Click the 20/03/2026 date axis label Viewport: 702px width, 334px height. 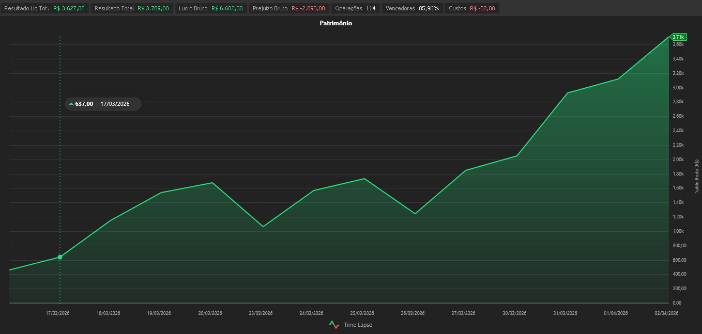tap(210, 313)
